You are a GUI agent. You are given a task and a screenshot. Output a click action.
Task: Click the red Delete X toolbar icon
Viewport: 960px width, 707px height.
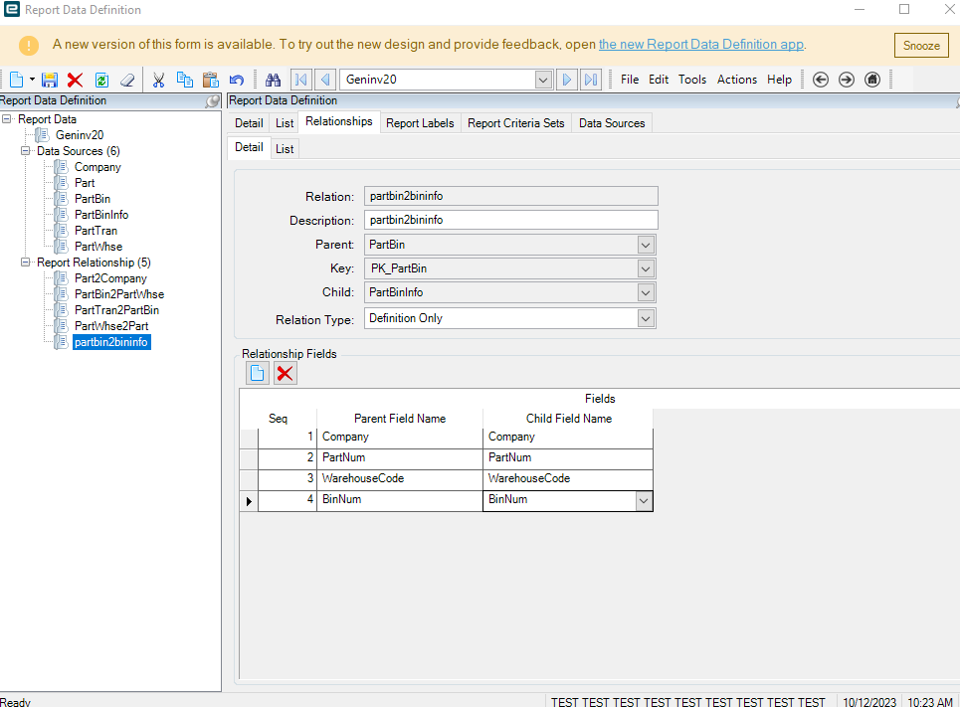[75, 80]
